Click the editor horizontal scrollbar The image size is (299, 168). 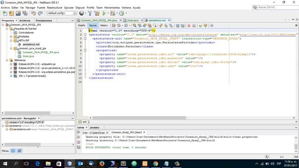(139, 118)
